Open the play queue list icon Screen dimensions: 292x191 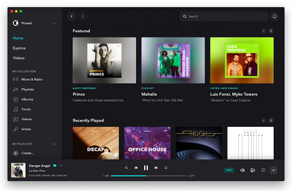pos(263,170)
